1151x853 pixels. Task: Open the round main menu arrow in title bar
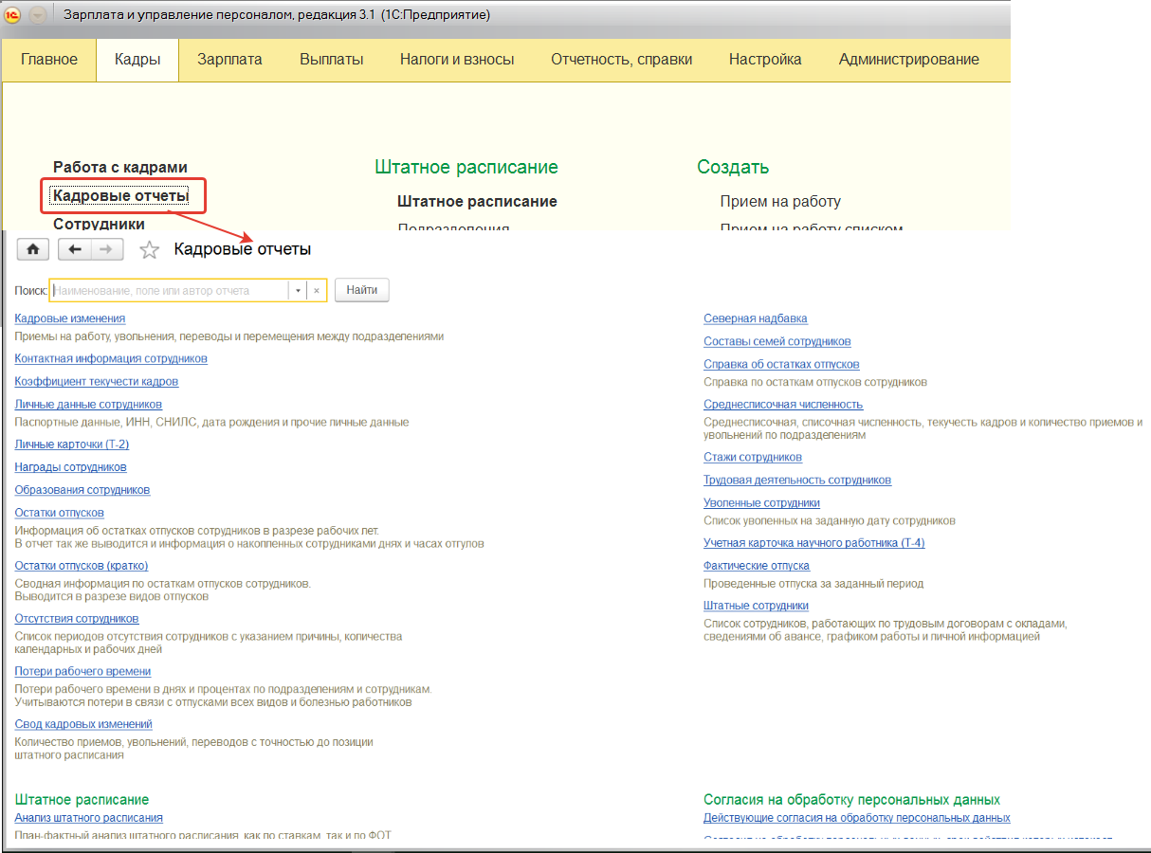38,16
